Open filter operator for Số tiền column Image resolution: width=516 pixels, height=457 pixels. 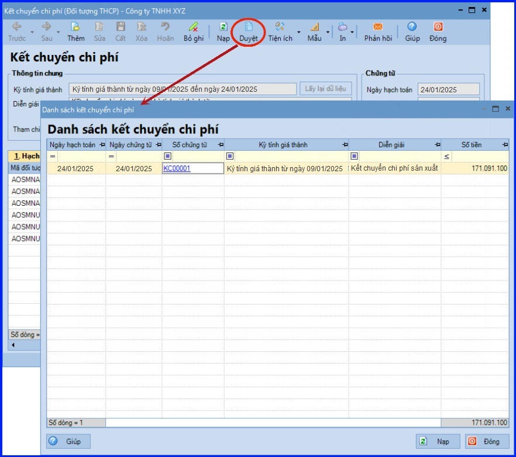coord(447,157)
